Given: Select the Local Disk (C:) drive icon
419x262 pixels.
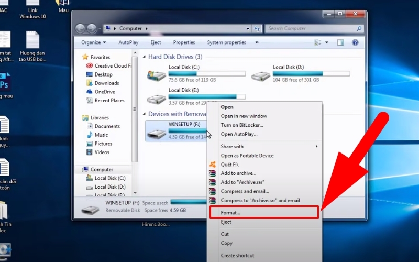Looking at the screenshot, I should pos(156,75).
